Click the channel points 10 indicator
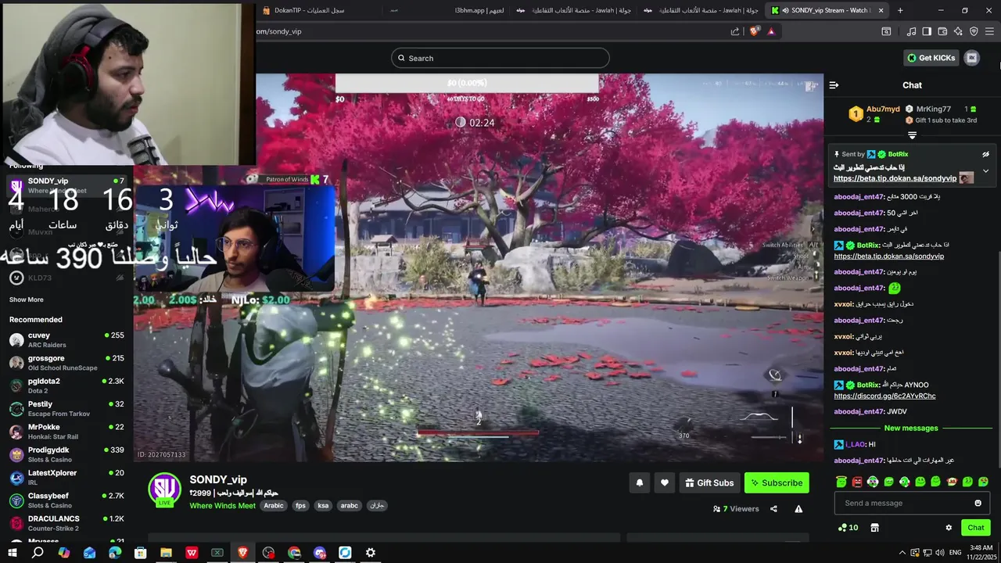Screen dimensions: 1001x563 848,528
